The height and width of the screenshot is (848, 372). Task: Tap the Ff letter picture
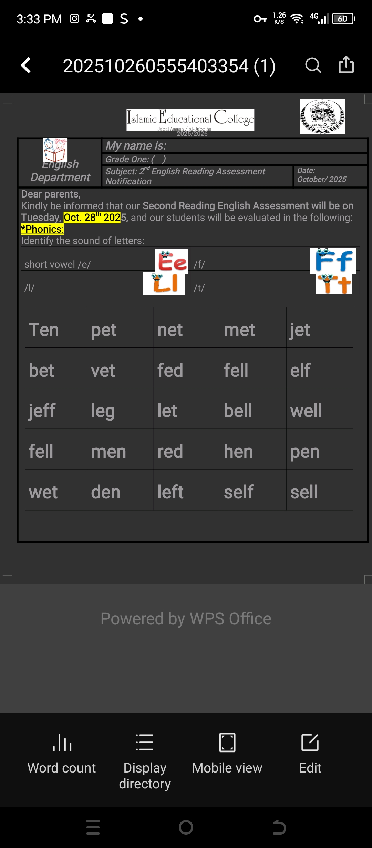333,261
